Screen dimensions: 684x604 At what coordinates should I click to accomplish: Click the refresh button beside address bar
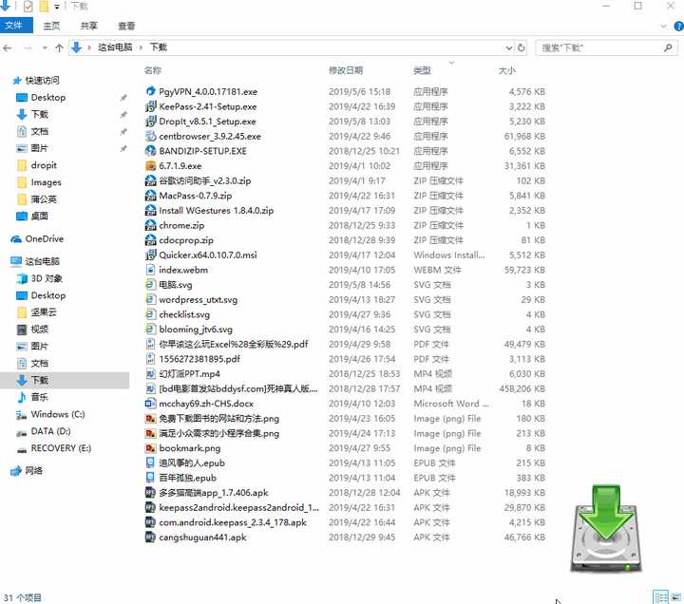click(521, 47)
